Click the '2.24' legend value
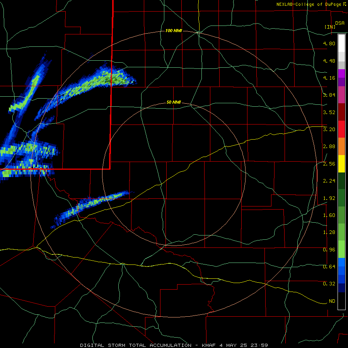 coord(329,181)
